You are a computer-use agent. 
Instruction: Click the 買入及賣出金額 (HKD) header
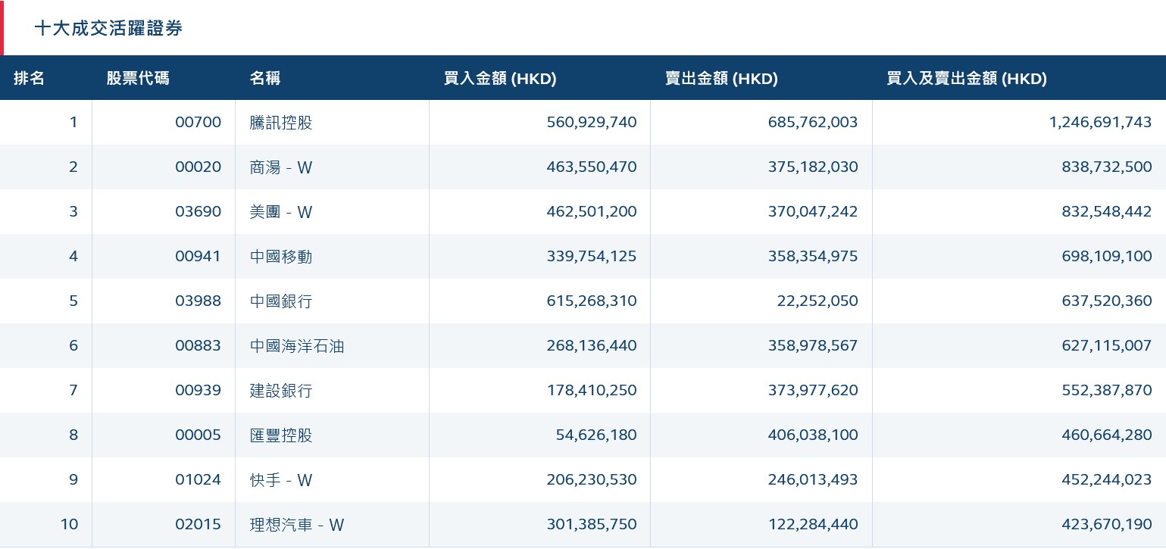967,78
